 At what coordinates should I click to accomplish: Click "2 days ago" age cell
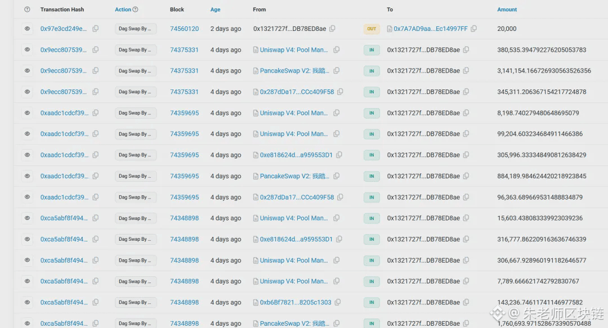[226, 28]
